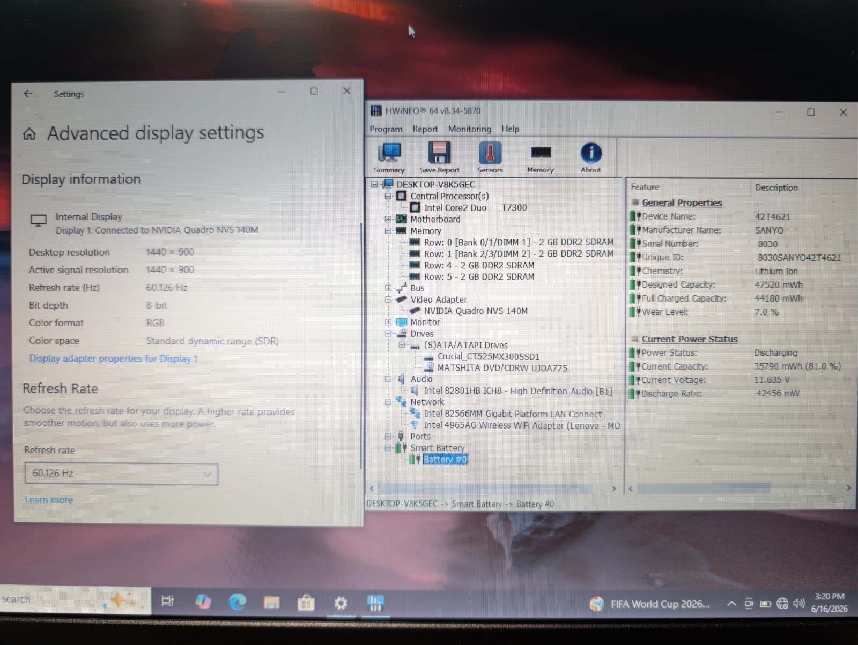Select Intel 82566MM Gigabit Platform LAN Connect
The image size is (858, 645).
(513, 414)
